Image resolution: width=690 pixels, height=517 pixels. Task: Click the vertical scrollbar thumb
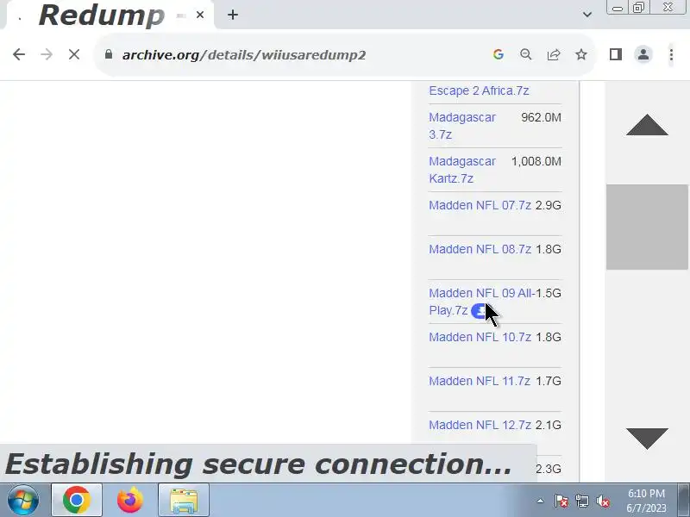tap(647, 227)
